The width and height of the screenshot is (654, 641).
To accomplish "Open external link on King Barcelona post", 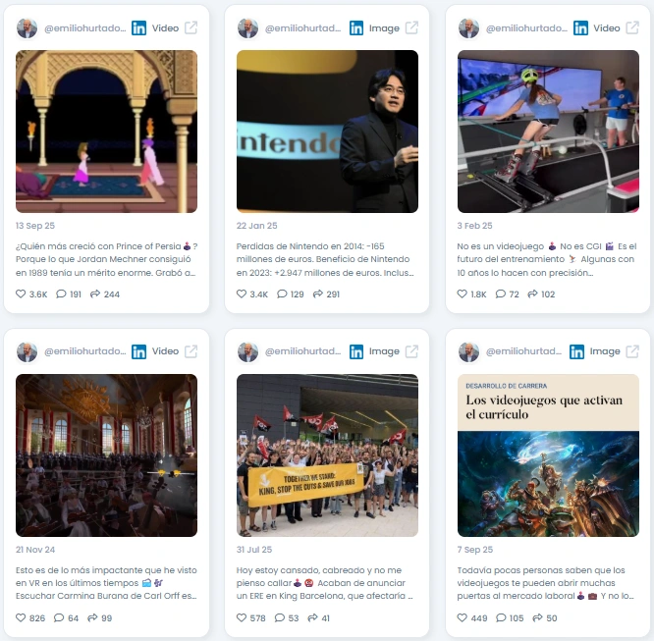I will (411, 351).
